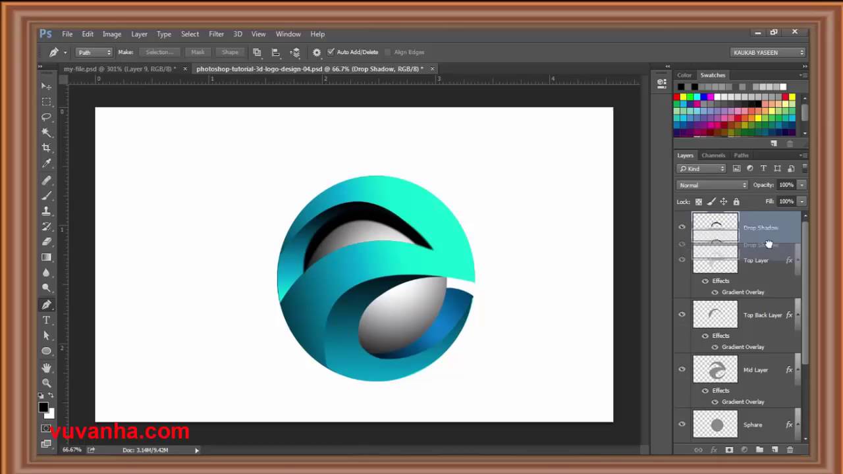Toggle Lock all padlock icon
843x474 pixels.
click(x=736, y=201)
